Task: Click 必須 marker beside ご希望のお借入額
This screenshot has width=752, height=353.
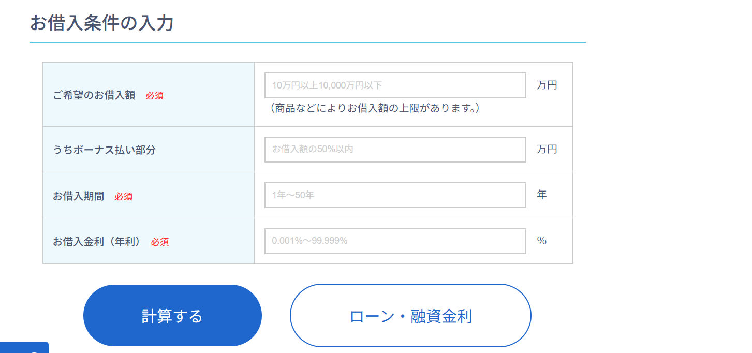Action: pos(155,96)
